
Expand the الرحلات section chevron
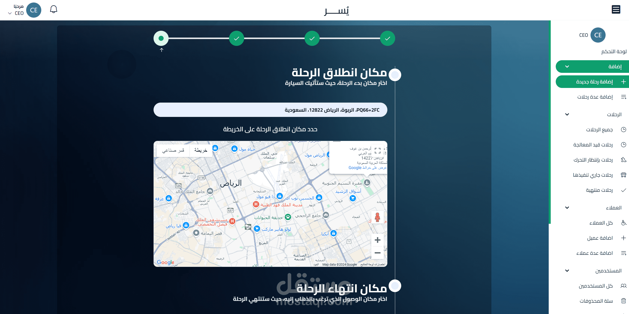coord(567,114)
